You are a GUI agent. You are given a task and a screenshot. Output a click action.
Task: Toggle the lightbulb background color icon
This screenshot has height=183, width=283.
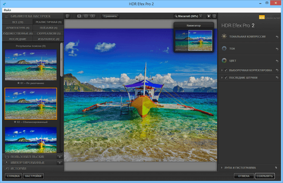click(x=208, y=16)
